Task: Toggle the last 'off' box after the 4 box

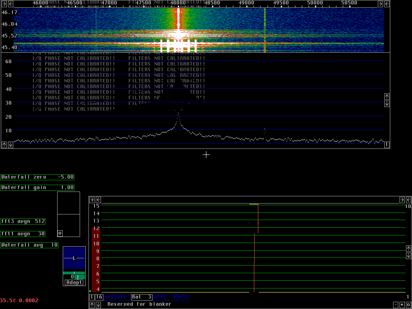Action: pos(183,297)
